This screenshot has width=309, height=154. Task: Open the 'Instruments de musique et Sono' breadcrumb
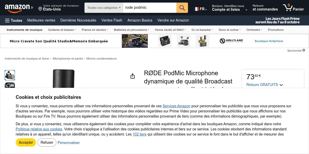point(27,59)
